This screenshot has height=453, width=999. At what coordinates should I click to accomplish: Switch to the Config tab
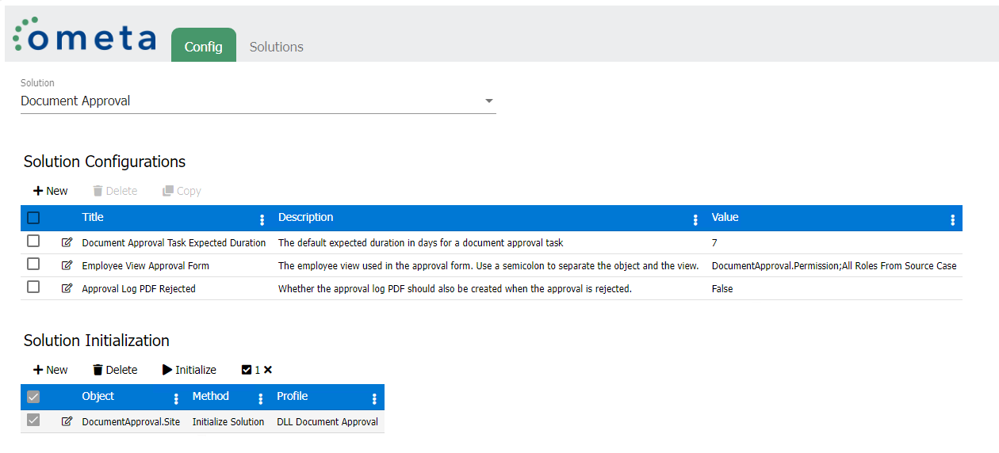[204, 46]
